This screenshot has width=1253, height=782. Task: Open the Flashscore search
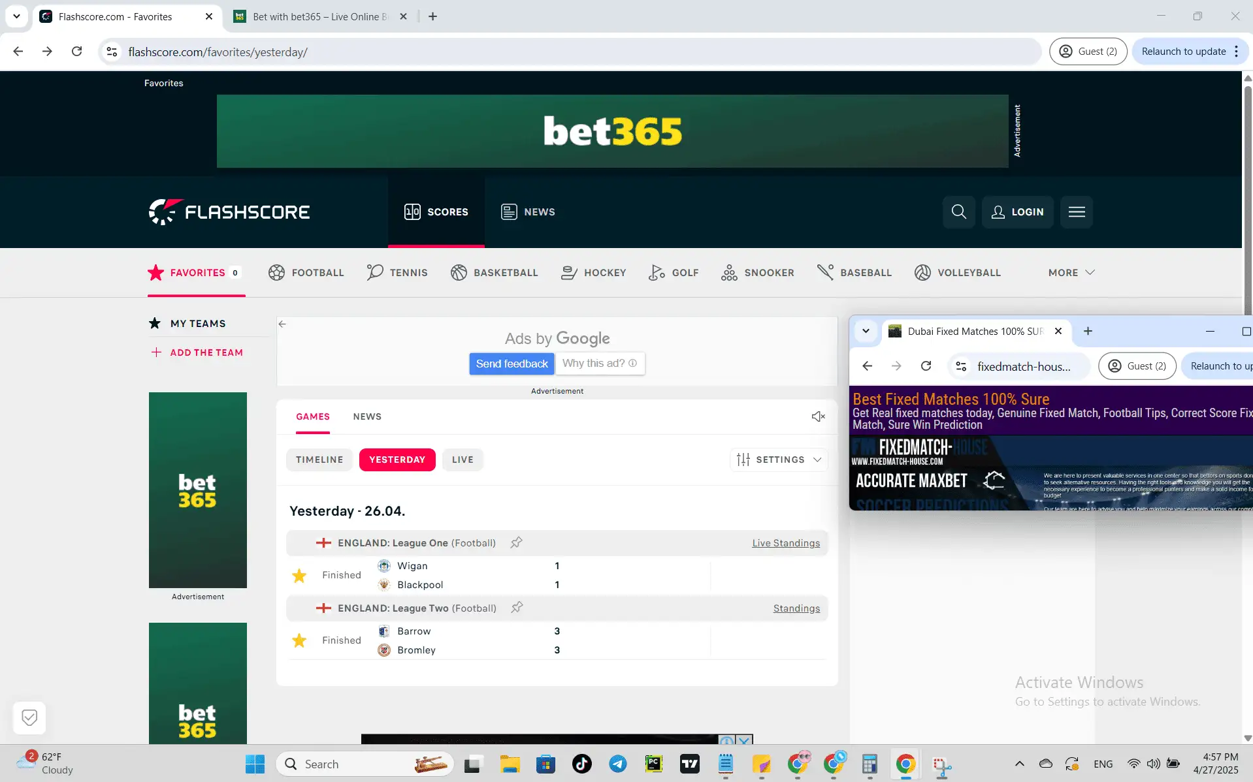(958, 211)
